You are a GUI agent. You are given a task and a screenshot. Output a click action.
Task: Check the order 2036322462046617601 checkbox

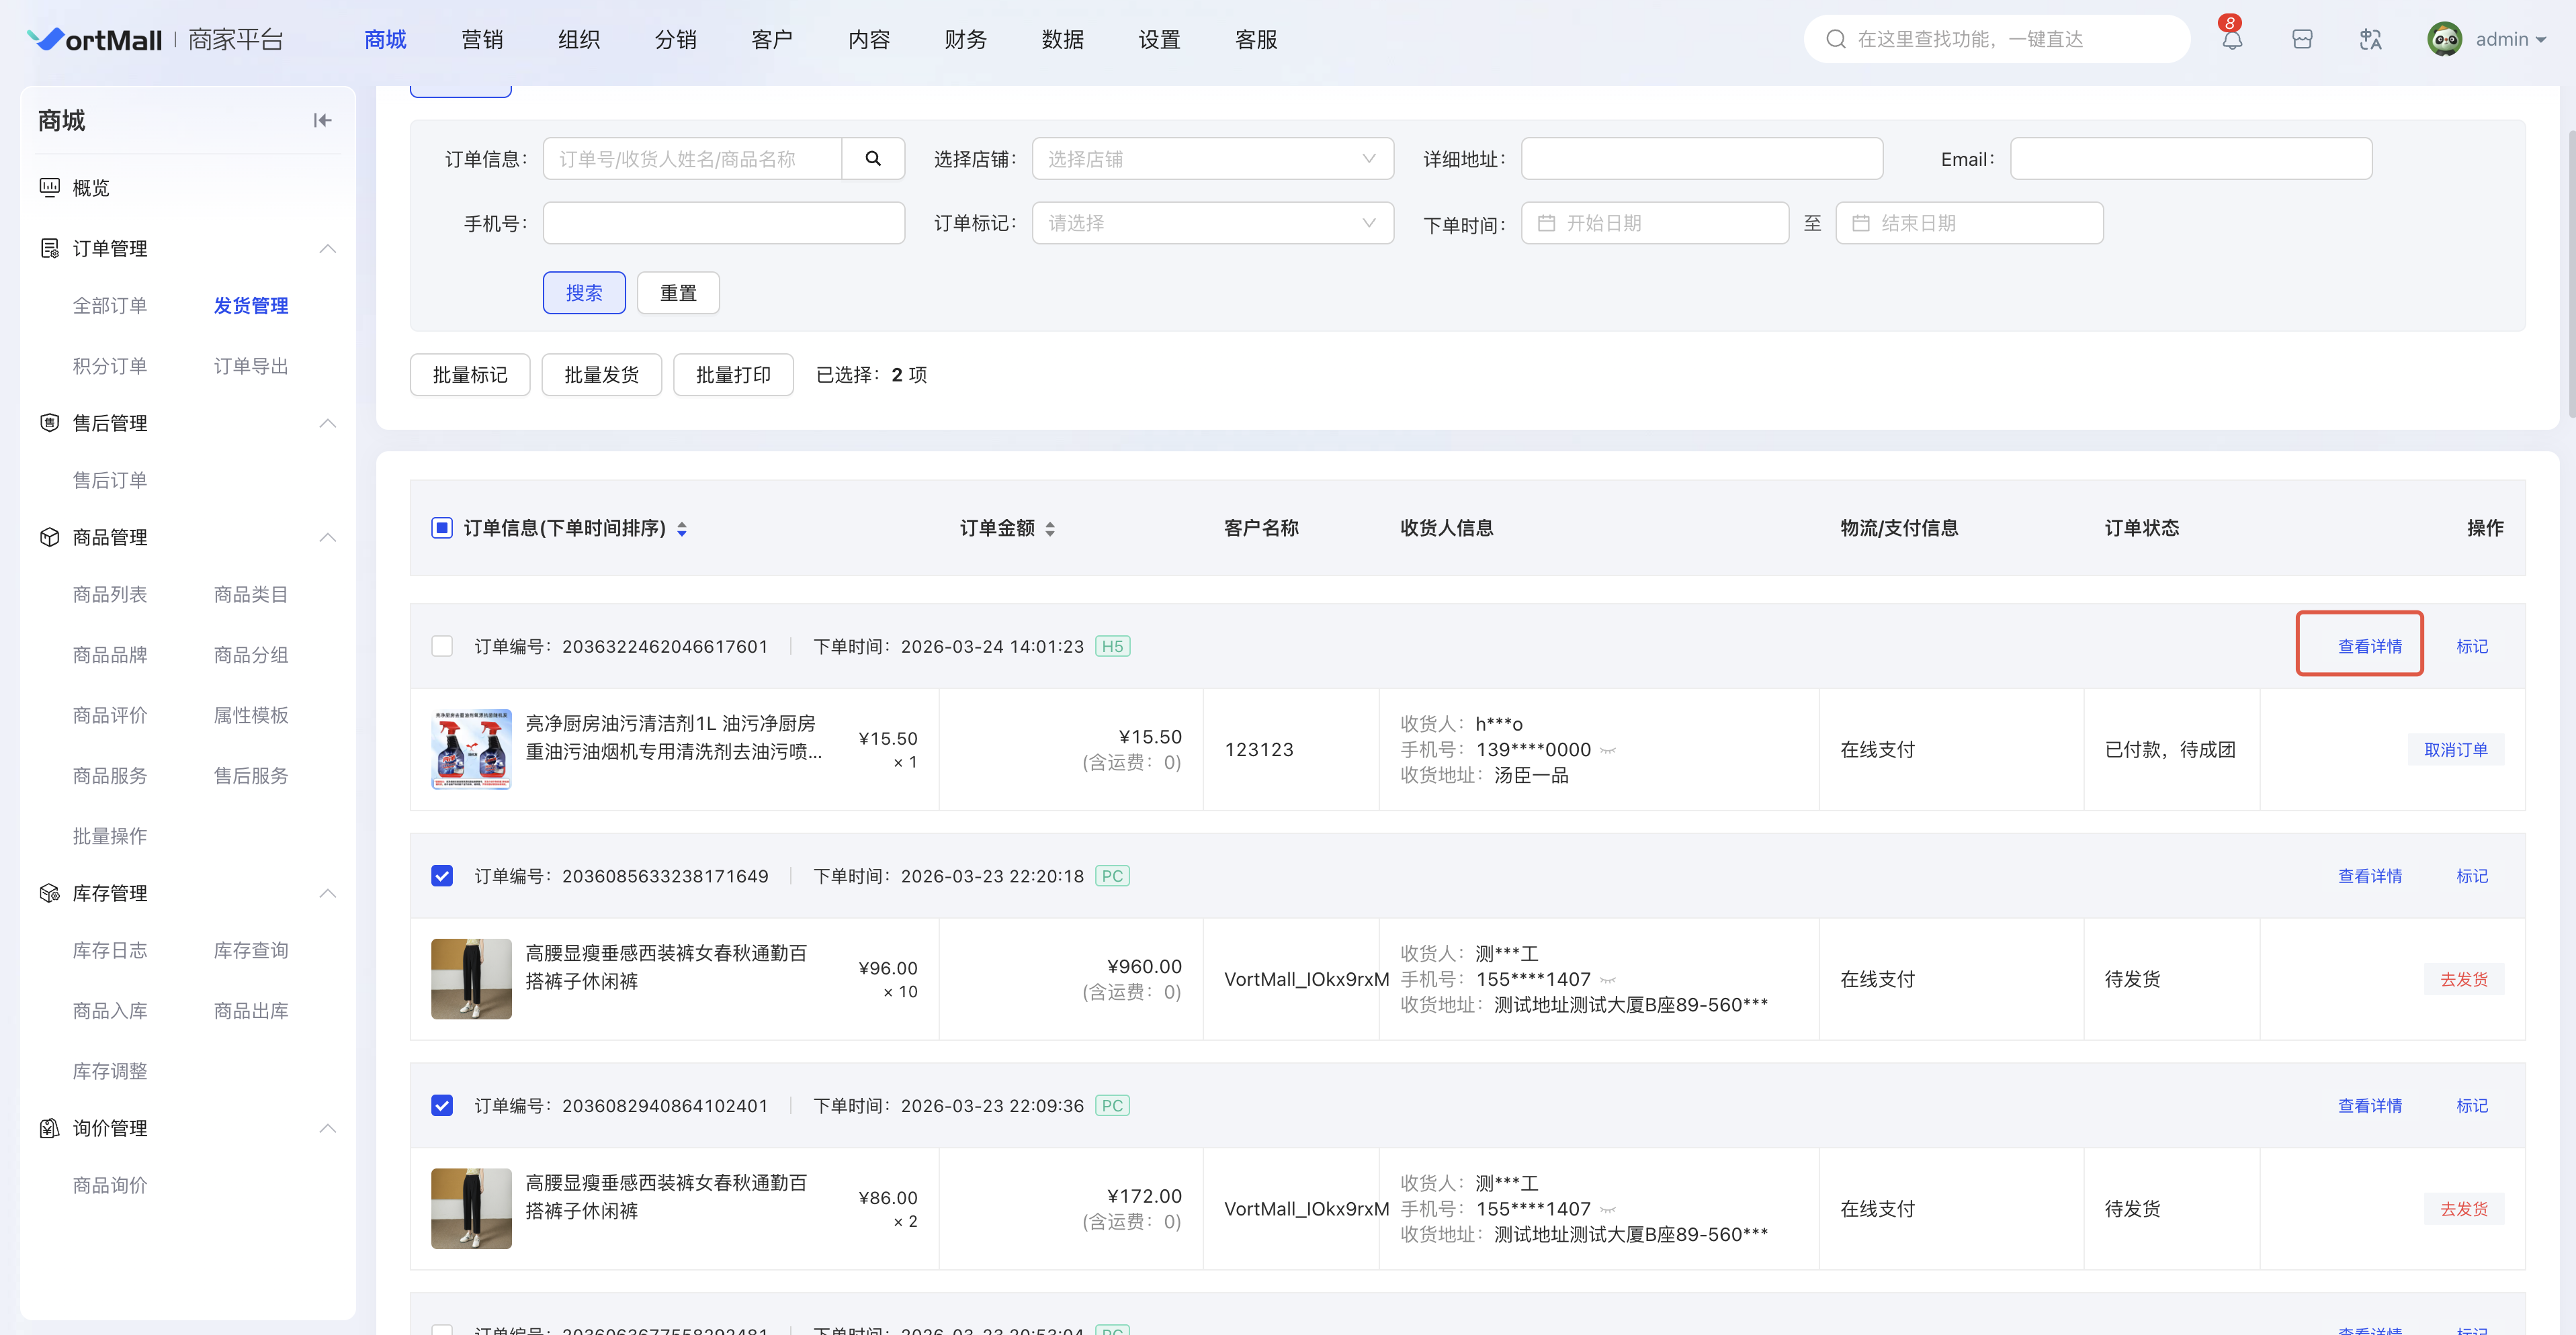[x=442, y=647]
